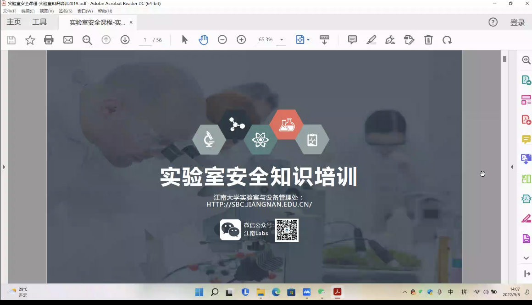Activate the Hand pan tool
Viewport: 532px width, 305px height.
(203, 40)
